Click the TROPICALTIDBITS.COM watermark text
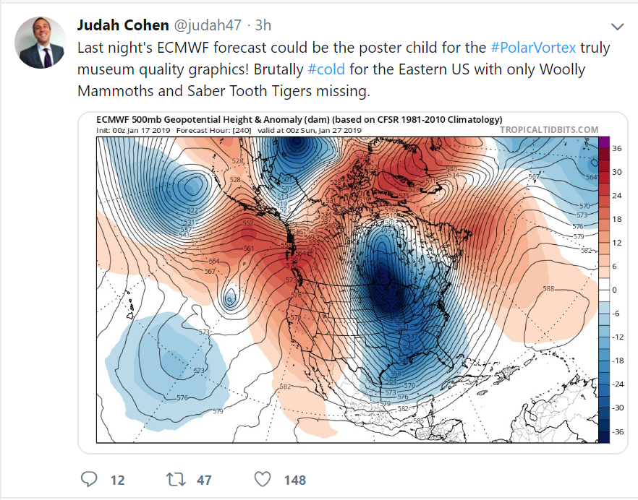Image resolution: width=638 pixels, height=500 pixels. click(x=549, y=129)
